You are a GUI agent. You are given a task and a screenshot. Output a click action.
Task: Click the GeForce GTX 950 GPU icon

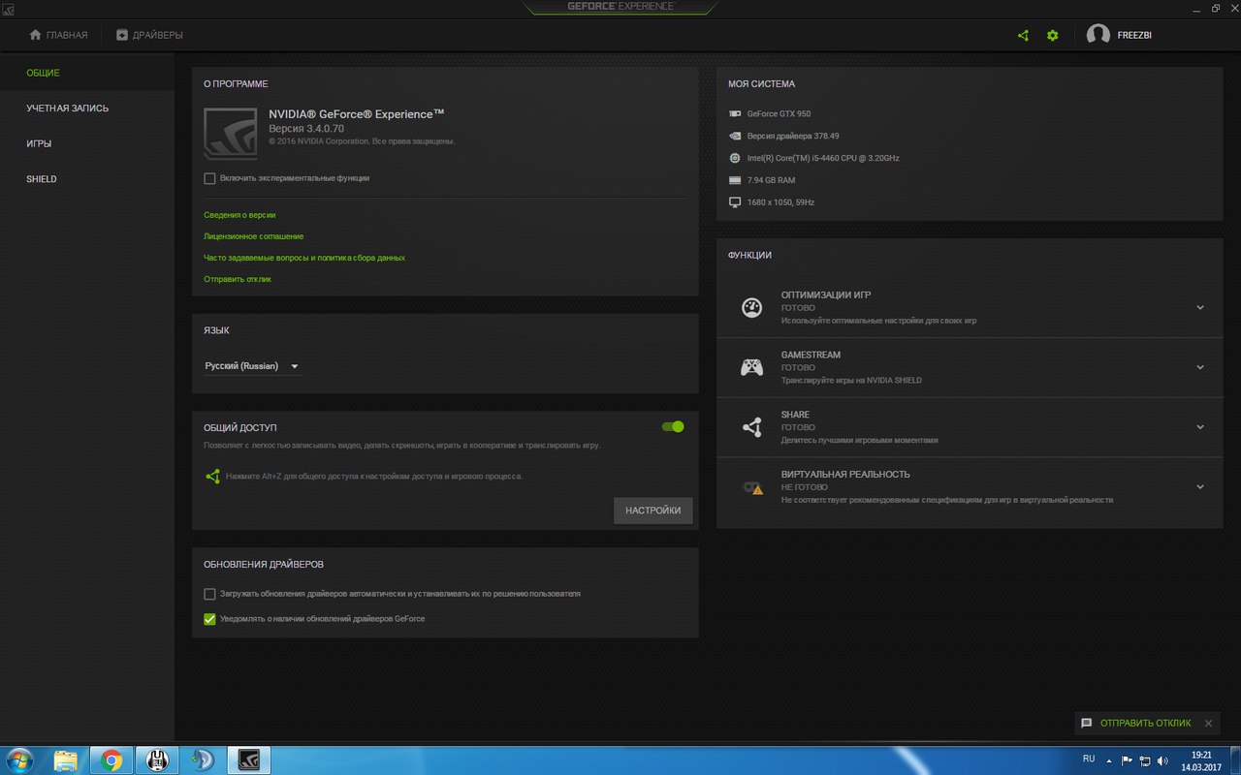(x=735, y=113)
